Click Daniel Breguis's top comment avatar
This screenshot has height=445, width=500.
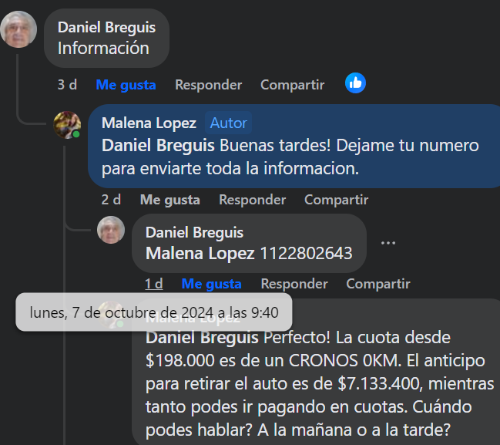(x=18, y=30)
